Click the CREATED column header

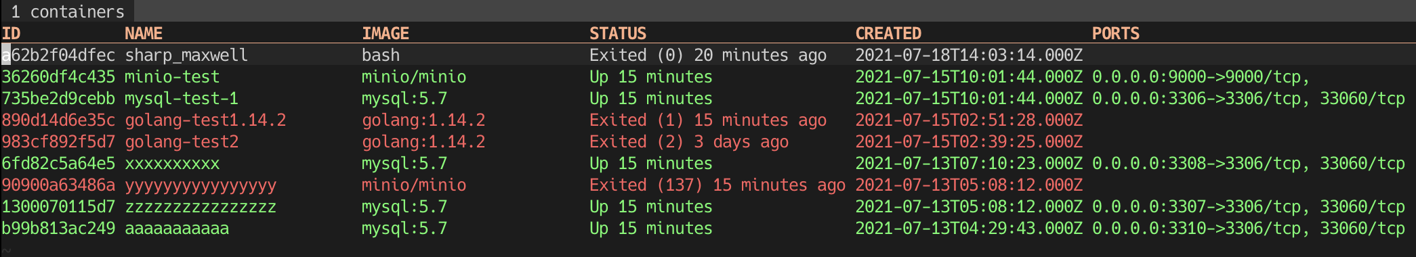coord(888,33)
